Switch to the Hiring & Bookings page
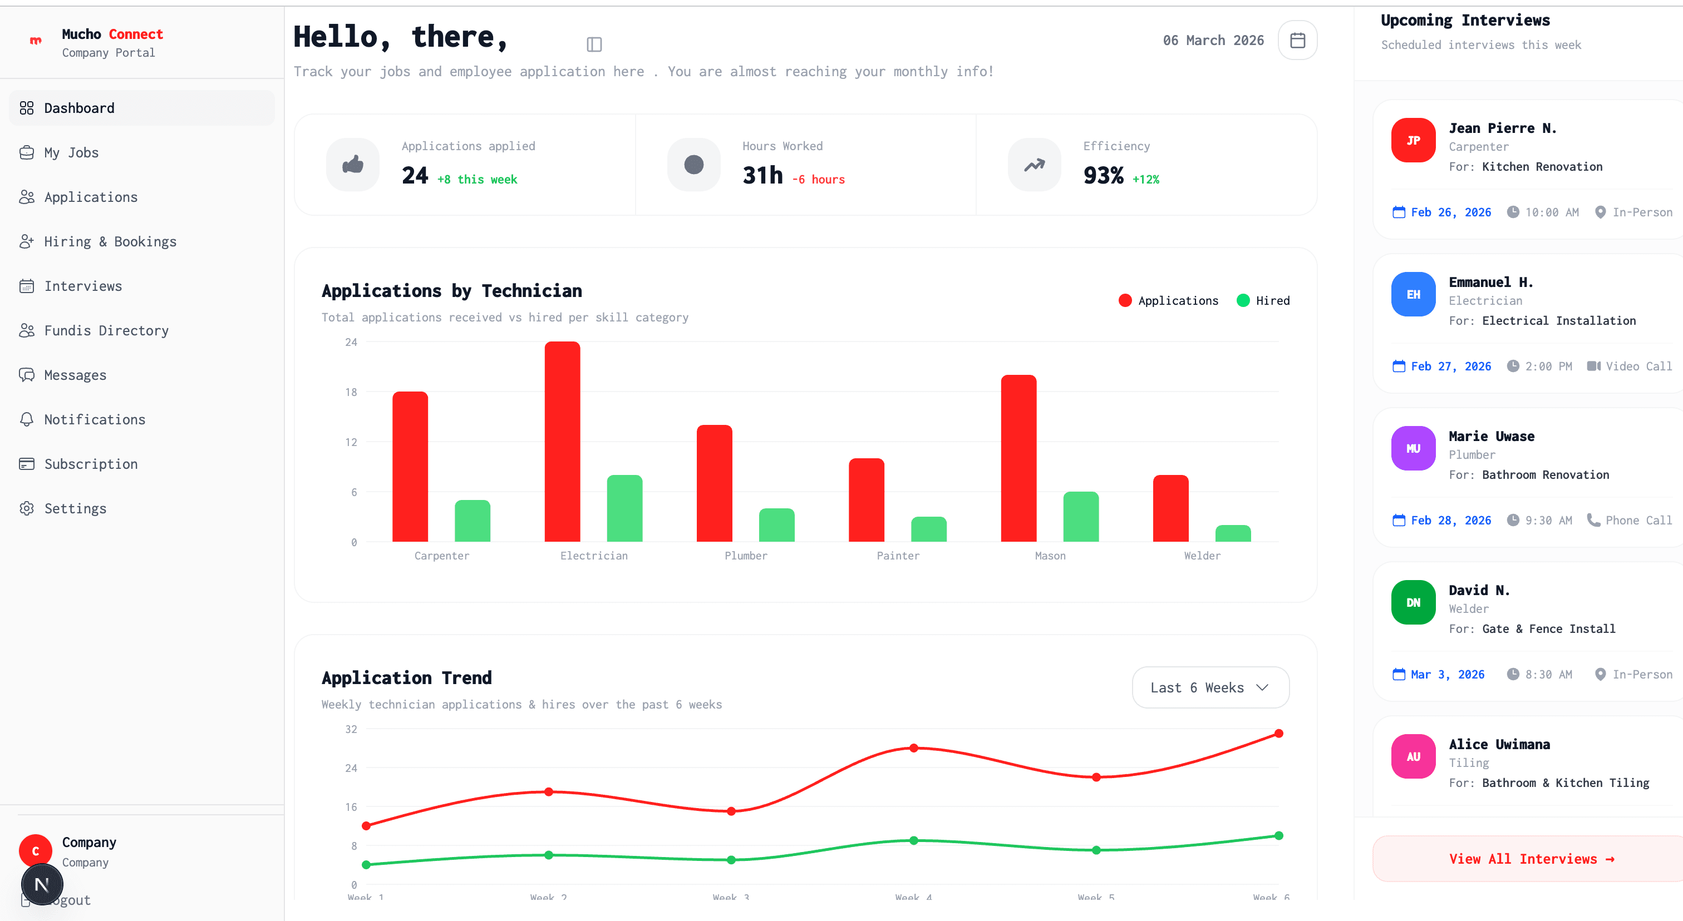The height and width of the screenshot is (921, 1683). coord(110,241)
